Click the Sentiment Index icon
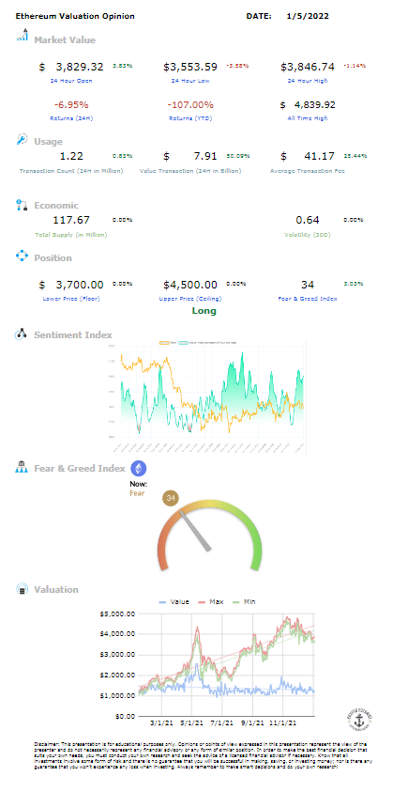Viewport: 408px width, 792px height. coord(22,334)
